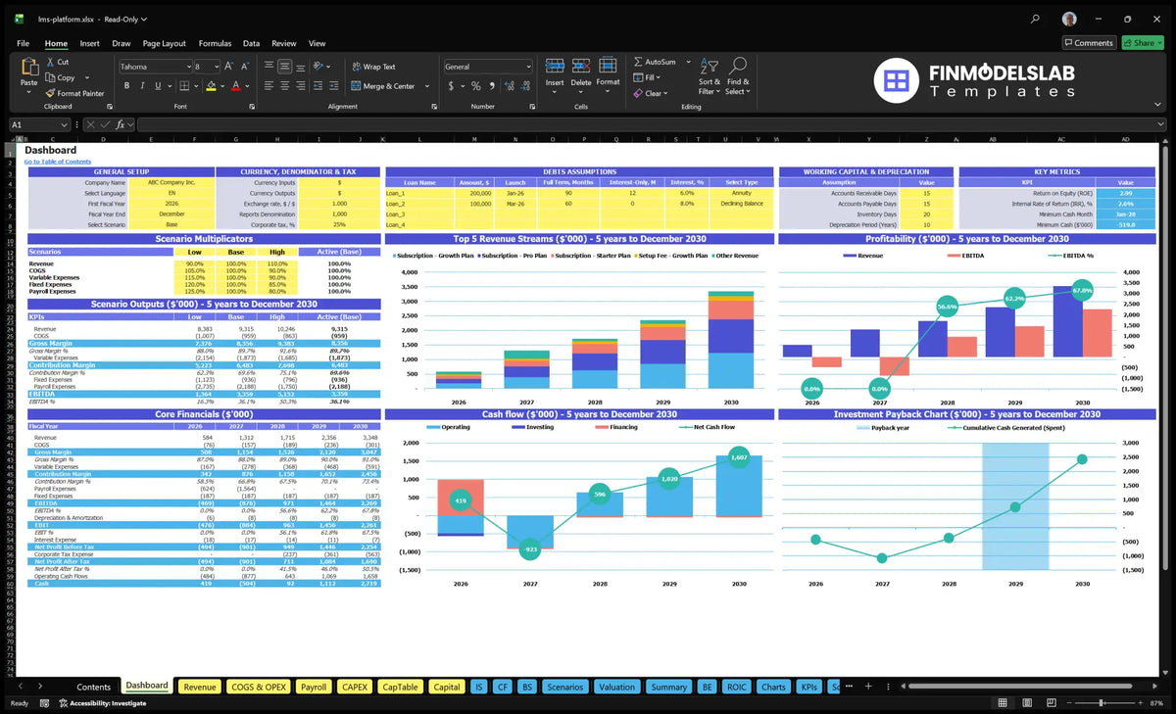Click the Font Color red A swatch
1176x714 pixels.
click(235, 86)
